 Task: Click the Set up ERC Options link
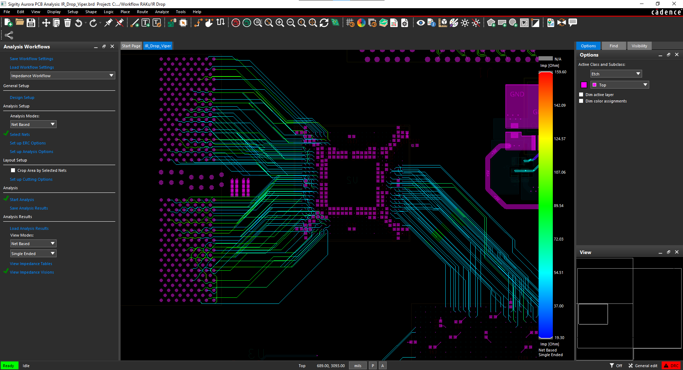(x=28, y=143)
